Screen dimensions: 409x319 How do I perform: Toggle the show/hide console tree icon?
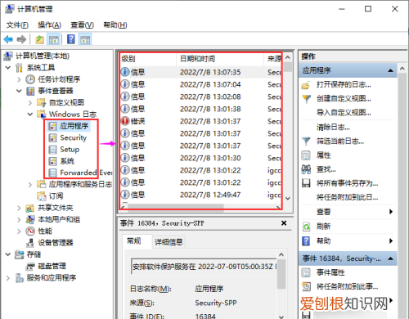(53, 39)
